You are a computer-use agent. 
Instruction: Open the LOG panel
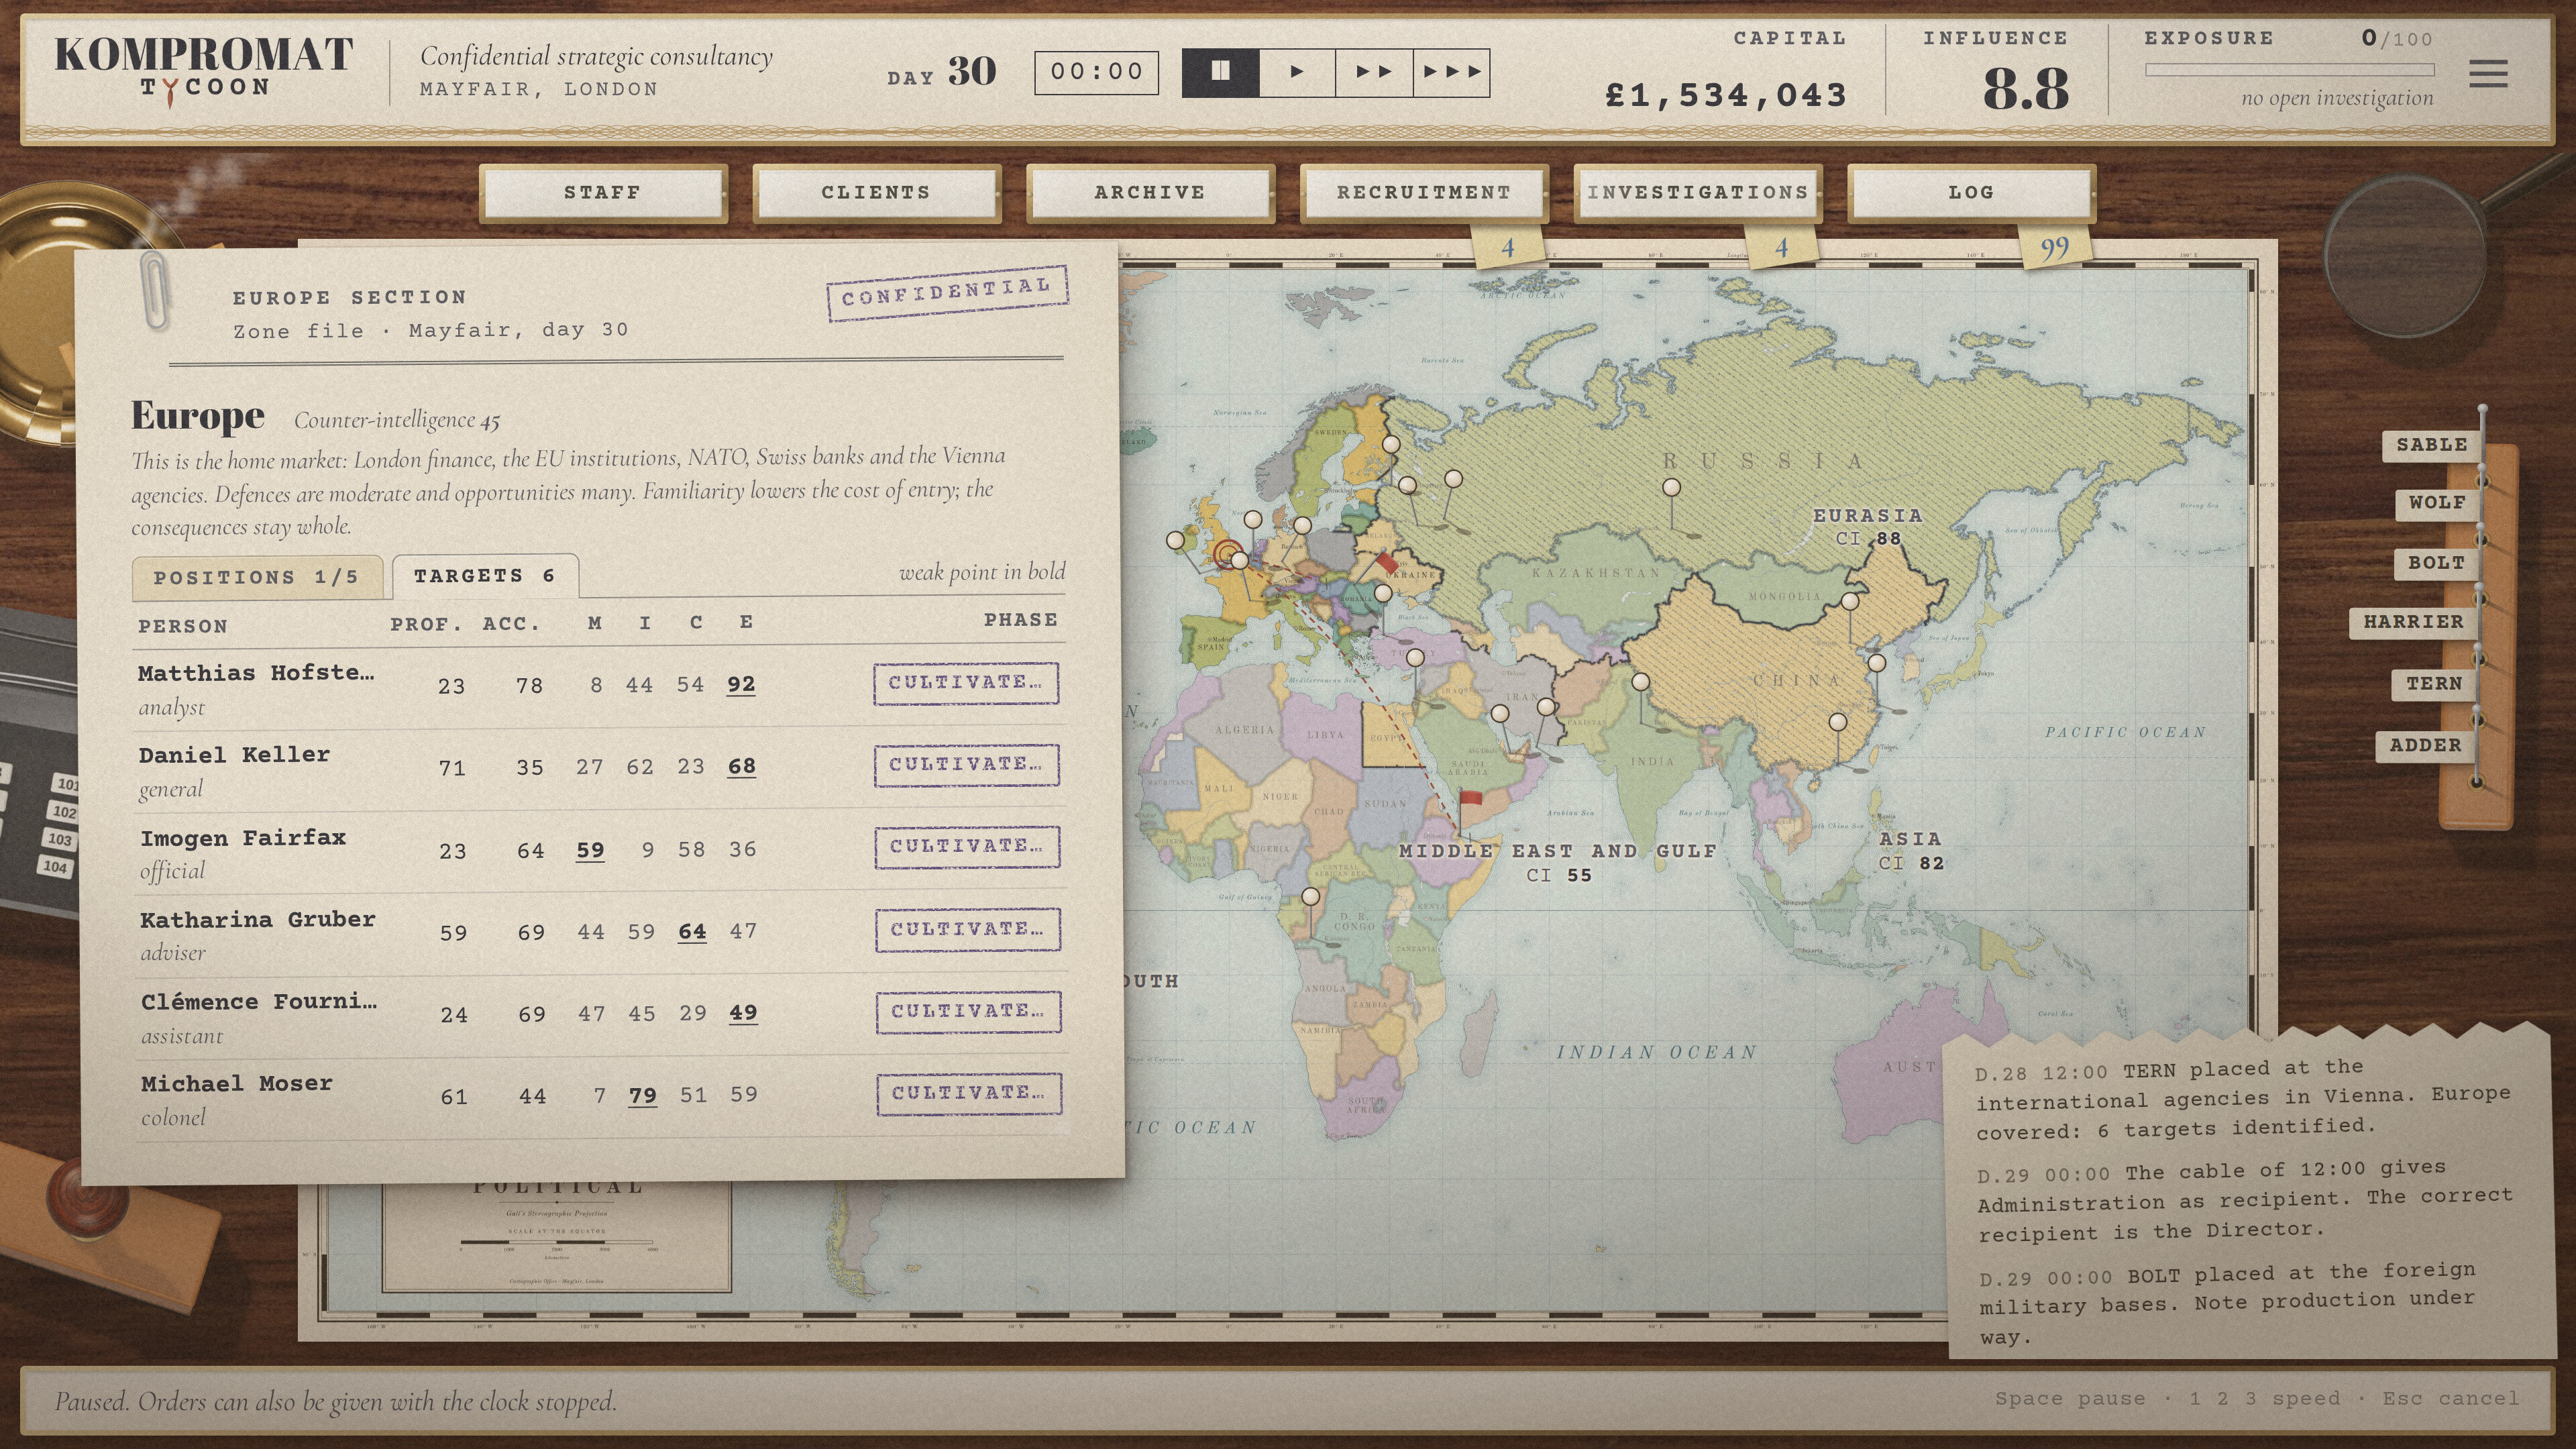point(1971,193)
